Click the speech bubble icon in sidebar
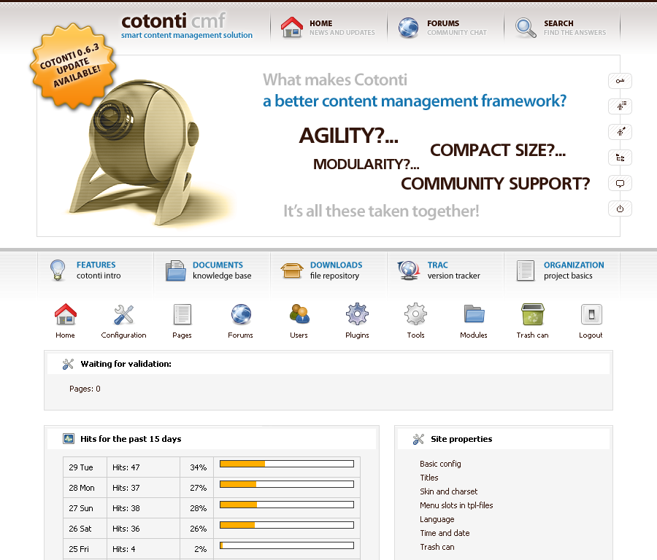Image resolution: width=657 pixels, height=560 pixels. (x=620, y=183)
